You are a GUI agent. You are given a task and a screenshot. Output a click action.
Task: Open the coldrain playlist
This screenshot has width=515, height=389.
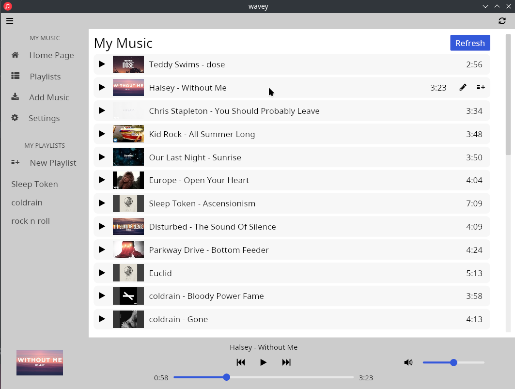pos(27,202)
